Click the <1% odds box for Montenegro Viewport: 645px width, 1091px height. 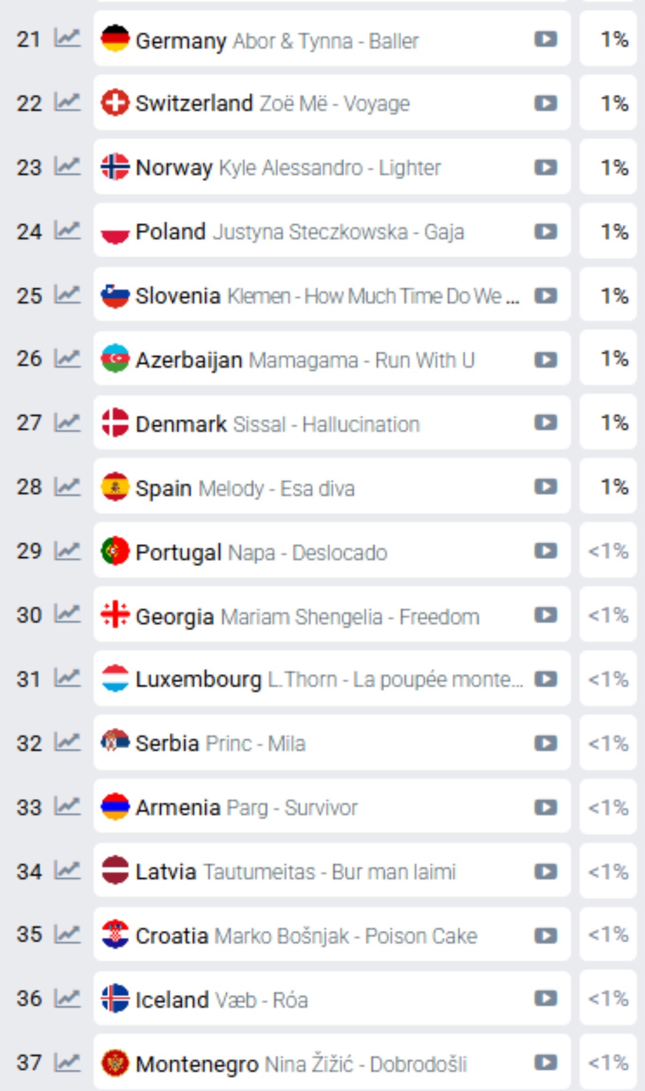tap(608, 1063)
